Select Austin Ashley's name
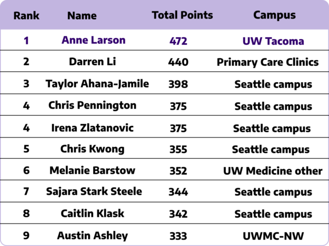 click(x=92, y=236)
